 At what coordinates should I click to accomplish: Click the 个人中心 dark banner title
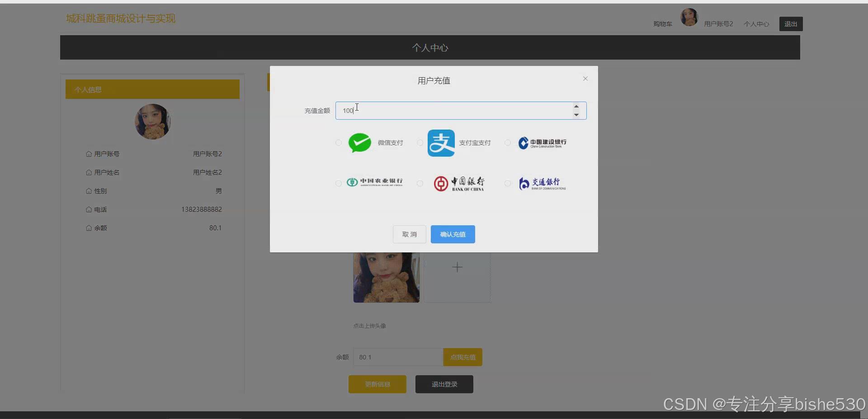click(x=430, y=48)
